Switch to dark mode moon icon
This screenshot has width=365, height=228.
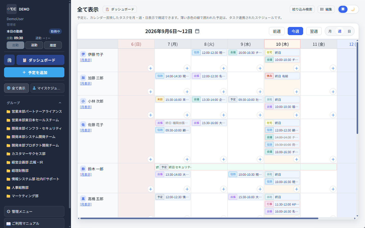(353, 9)
